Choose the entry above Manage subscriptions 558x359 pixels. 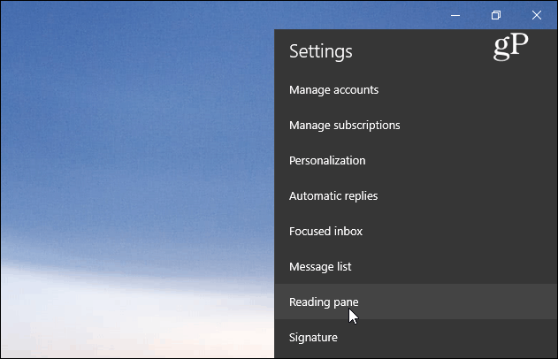tap(416, 89)
